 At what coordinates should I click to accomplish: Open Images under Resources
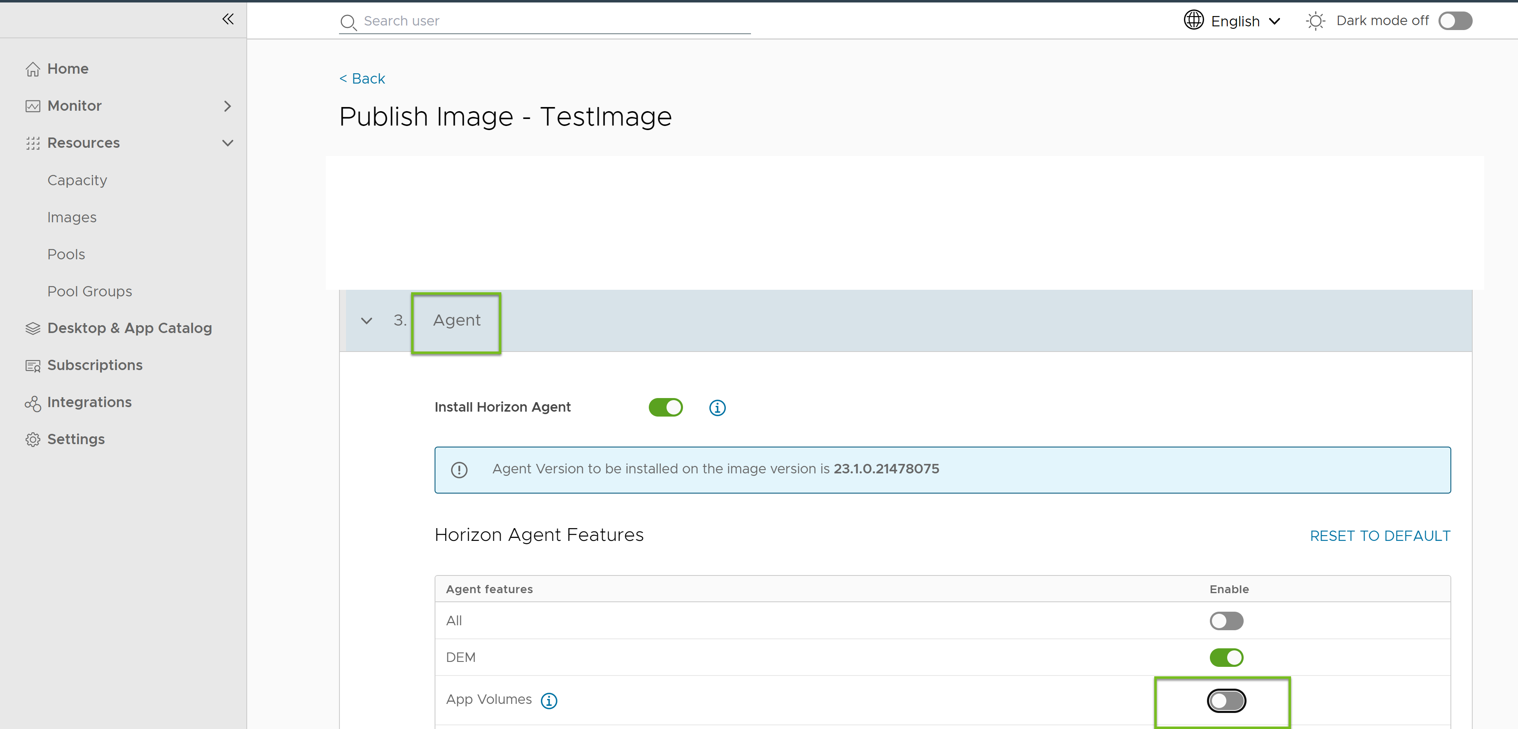pos(72,217)
